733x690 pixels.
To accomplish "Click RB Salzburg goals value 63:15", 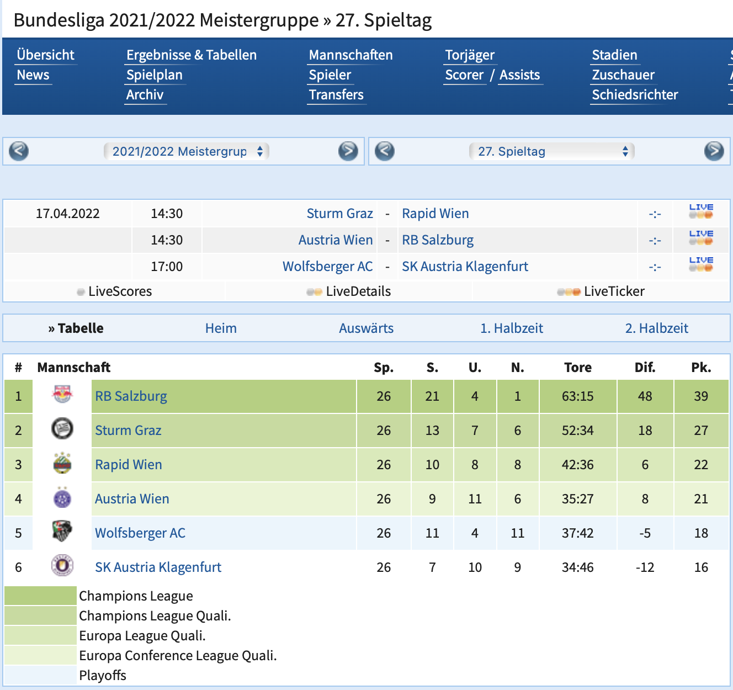I will coord(578,396).
